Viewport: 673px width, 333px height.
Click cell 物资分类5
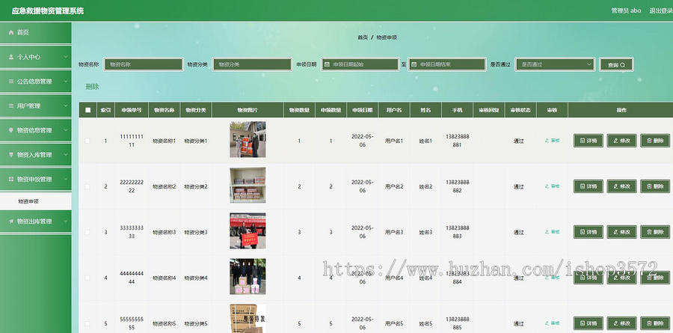click(x=196, y=323)
